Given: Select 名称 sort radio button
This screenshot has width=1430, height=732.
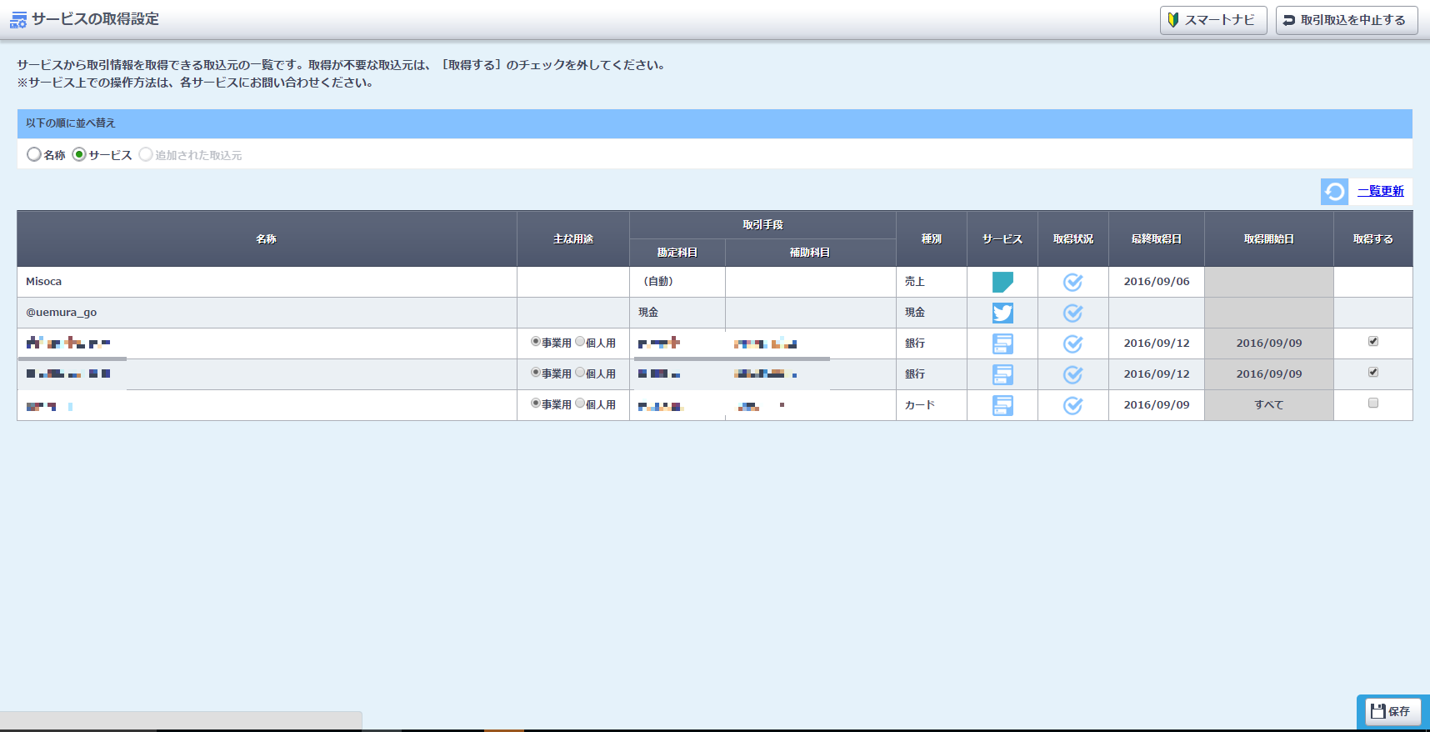Looking at the screenshot, I should point(34,154).
